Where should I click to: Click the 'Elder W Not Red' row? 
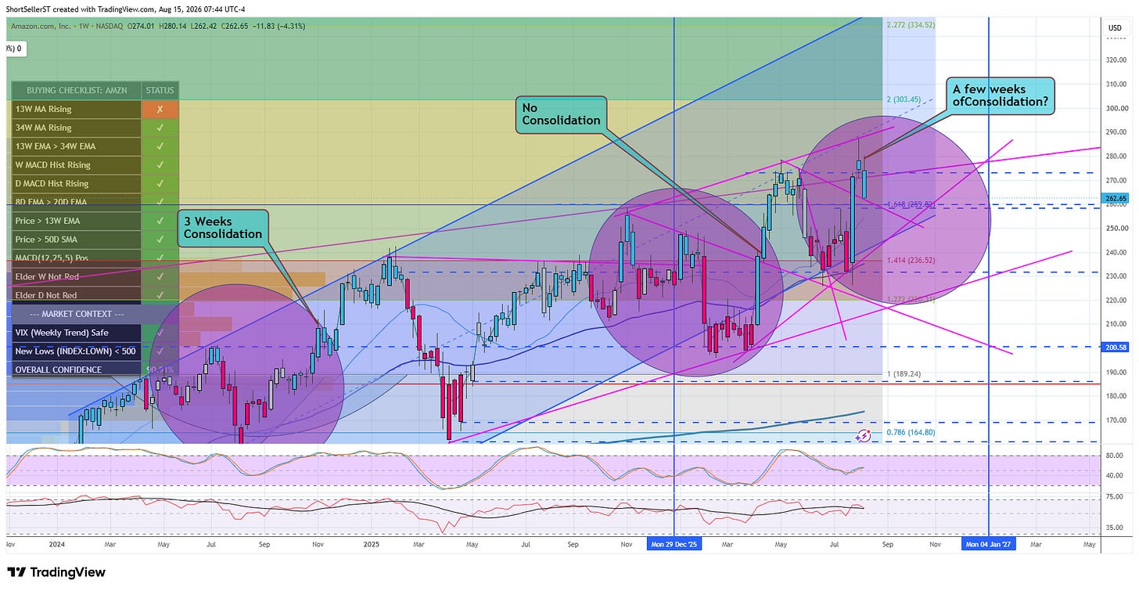76,276
